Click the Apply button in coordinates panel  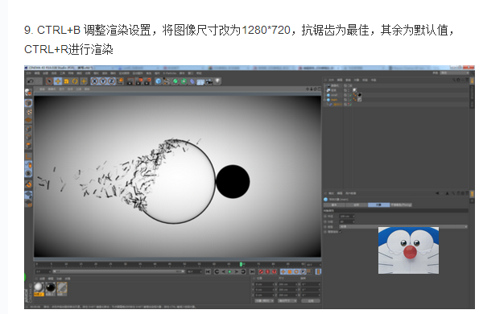click(x=311, y=301)
